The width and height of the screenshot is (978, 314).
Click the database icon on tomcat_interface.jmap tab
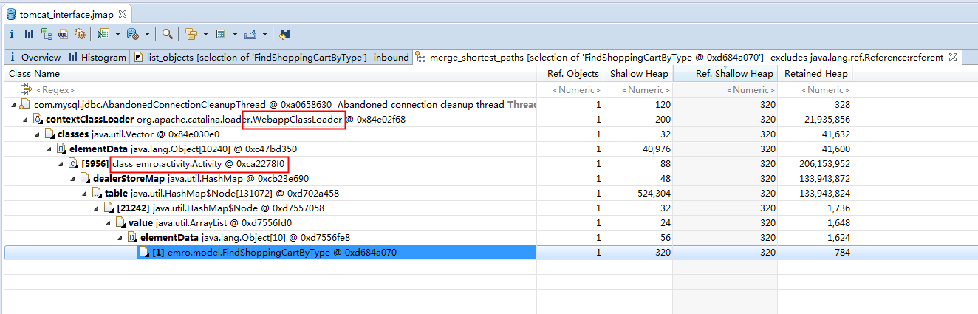[11, 14]
